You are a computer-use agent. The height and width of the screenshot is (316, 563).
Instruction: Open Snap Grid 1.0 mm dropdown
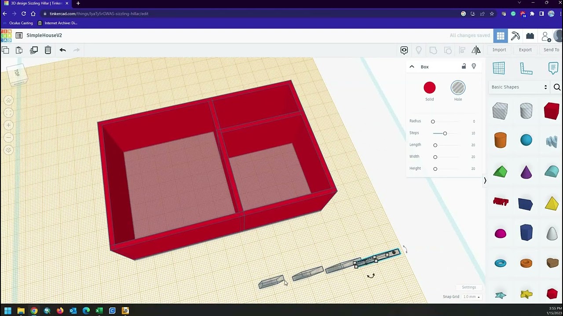(x=472, y=297)
